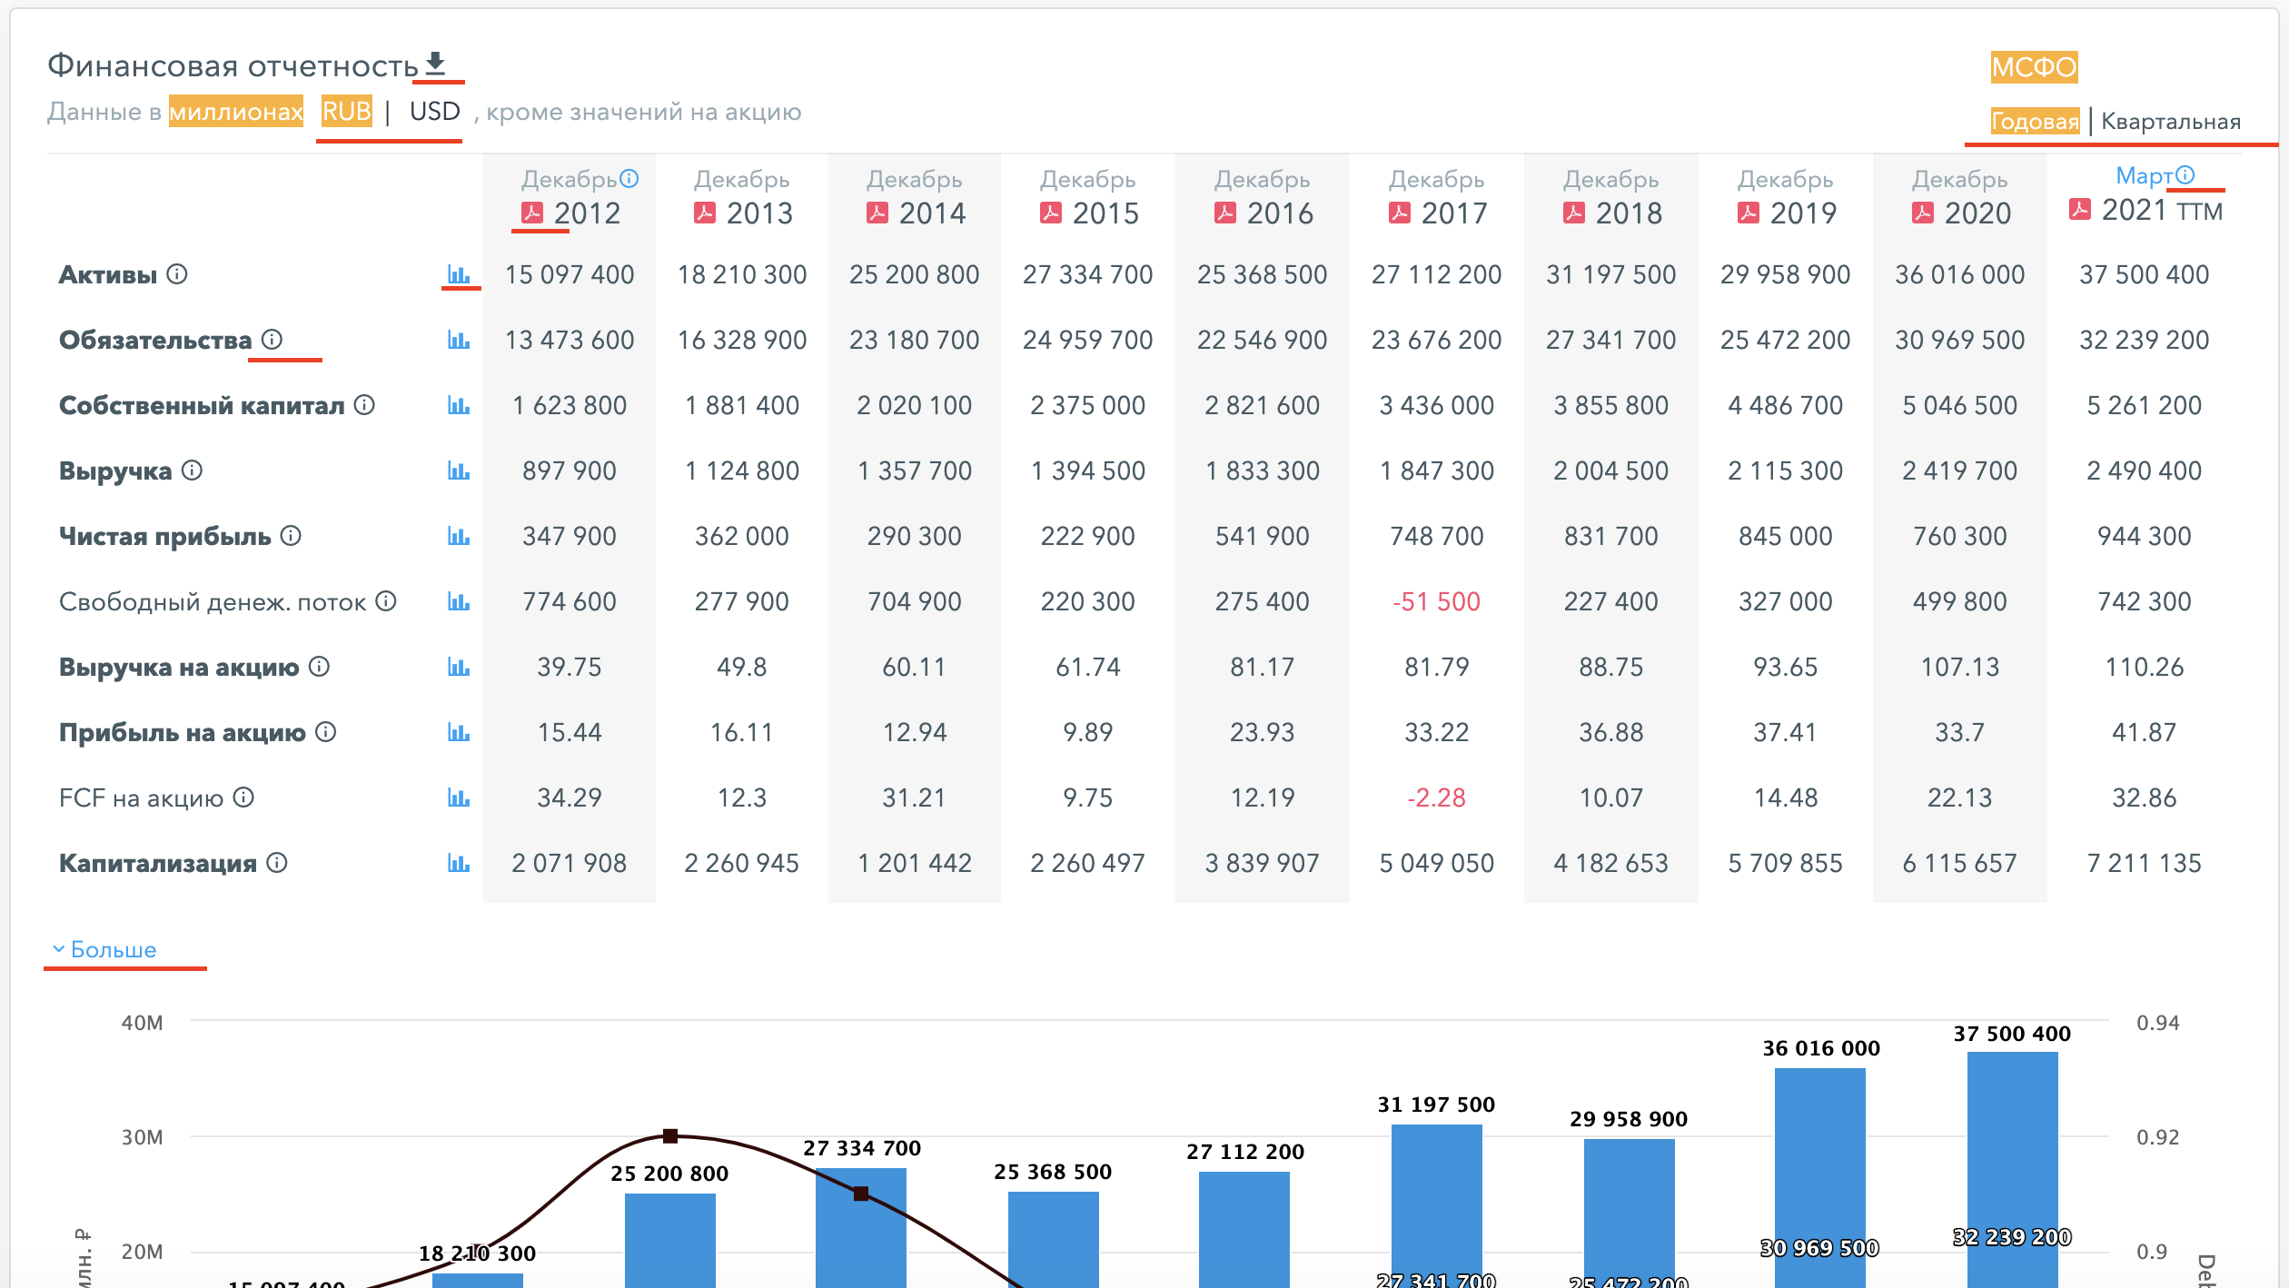Show chart for Свободный денеж. поток row
The height and width of the screenshot is (1288, 2289).
(459, 601)
